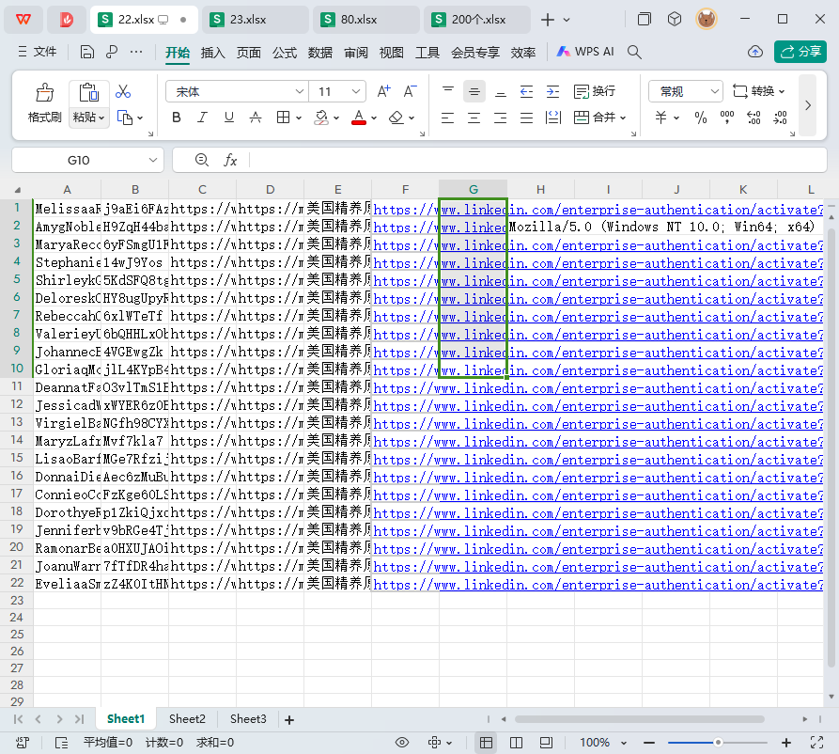
Task: Open the Name Box dropdown arrow
Action: click(x=153, y=160)
